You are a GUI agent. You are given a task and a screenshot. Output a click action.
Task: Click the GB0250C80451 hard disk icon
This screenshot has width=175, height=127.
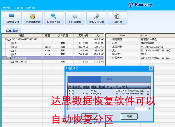[9, 58]
